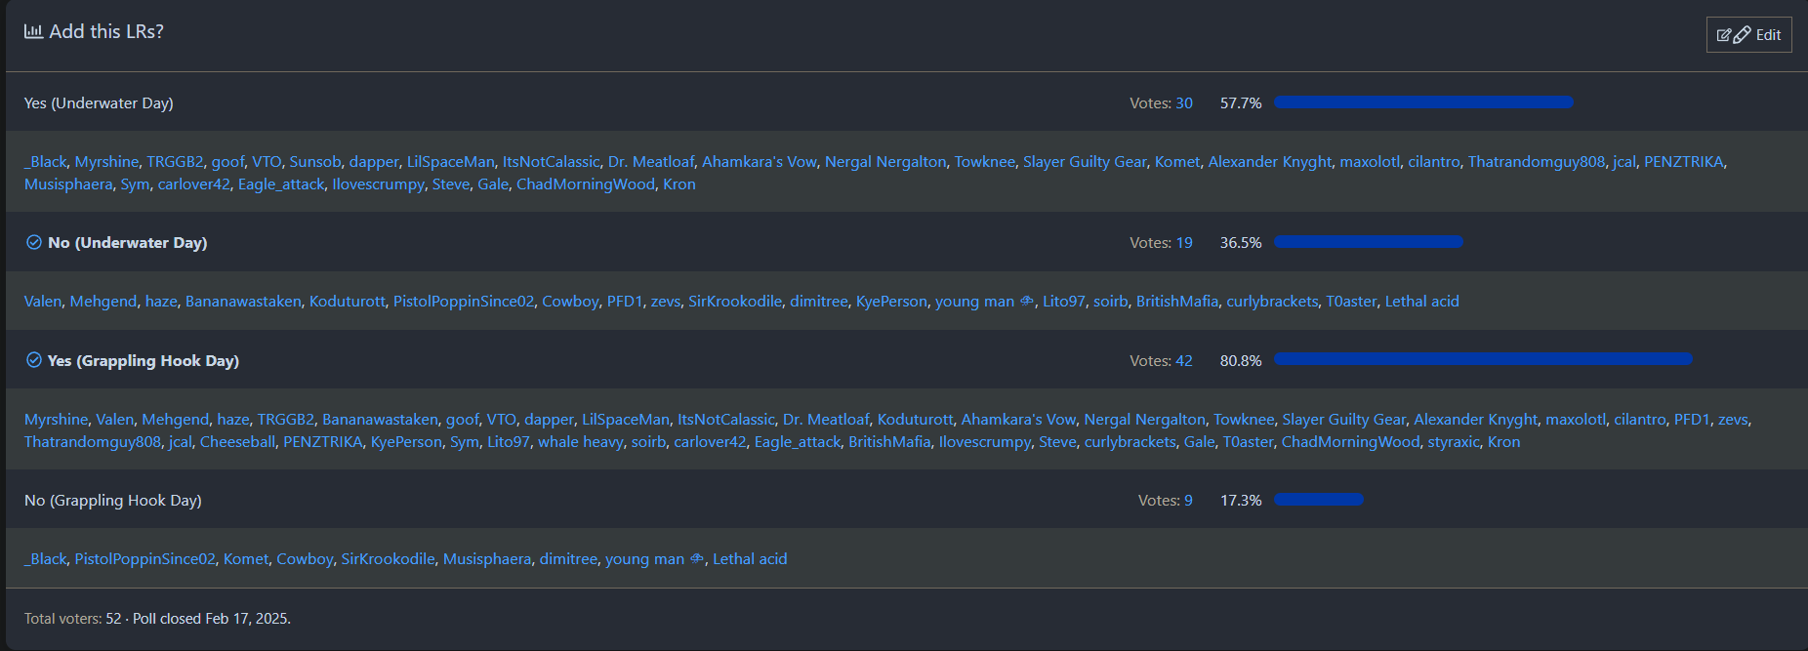Screen dimensions: 1808x651
Task: Show voters for the Votes: 42 count
Action: [1183, 361]
